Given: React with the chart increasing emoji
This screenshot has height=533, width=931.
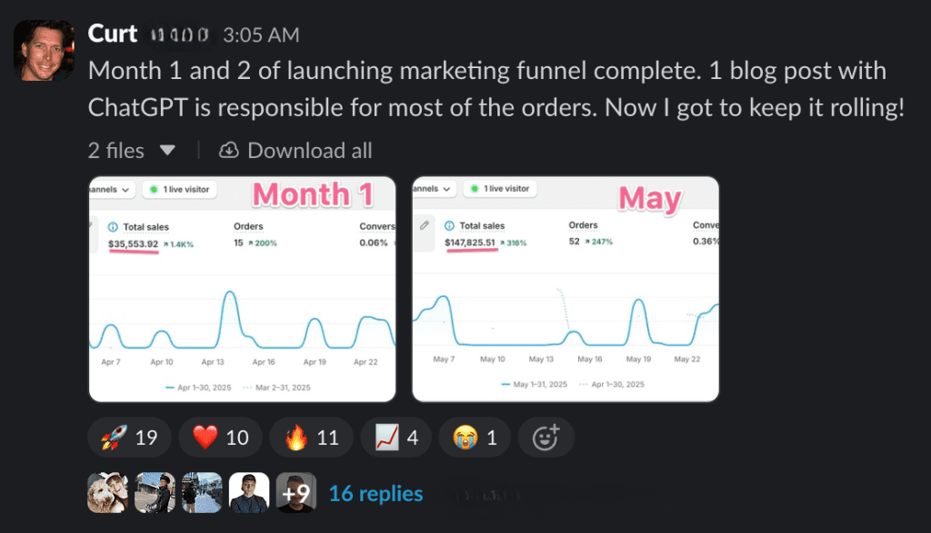Looking at the screenshot, I should tap(396, 438).
